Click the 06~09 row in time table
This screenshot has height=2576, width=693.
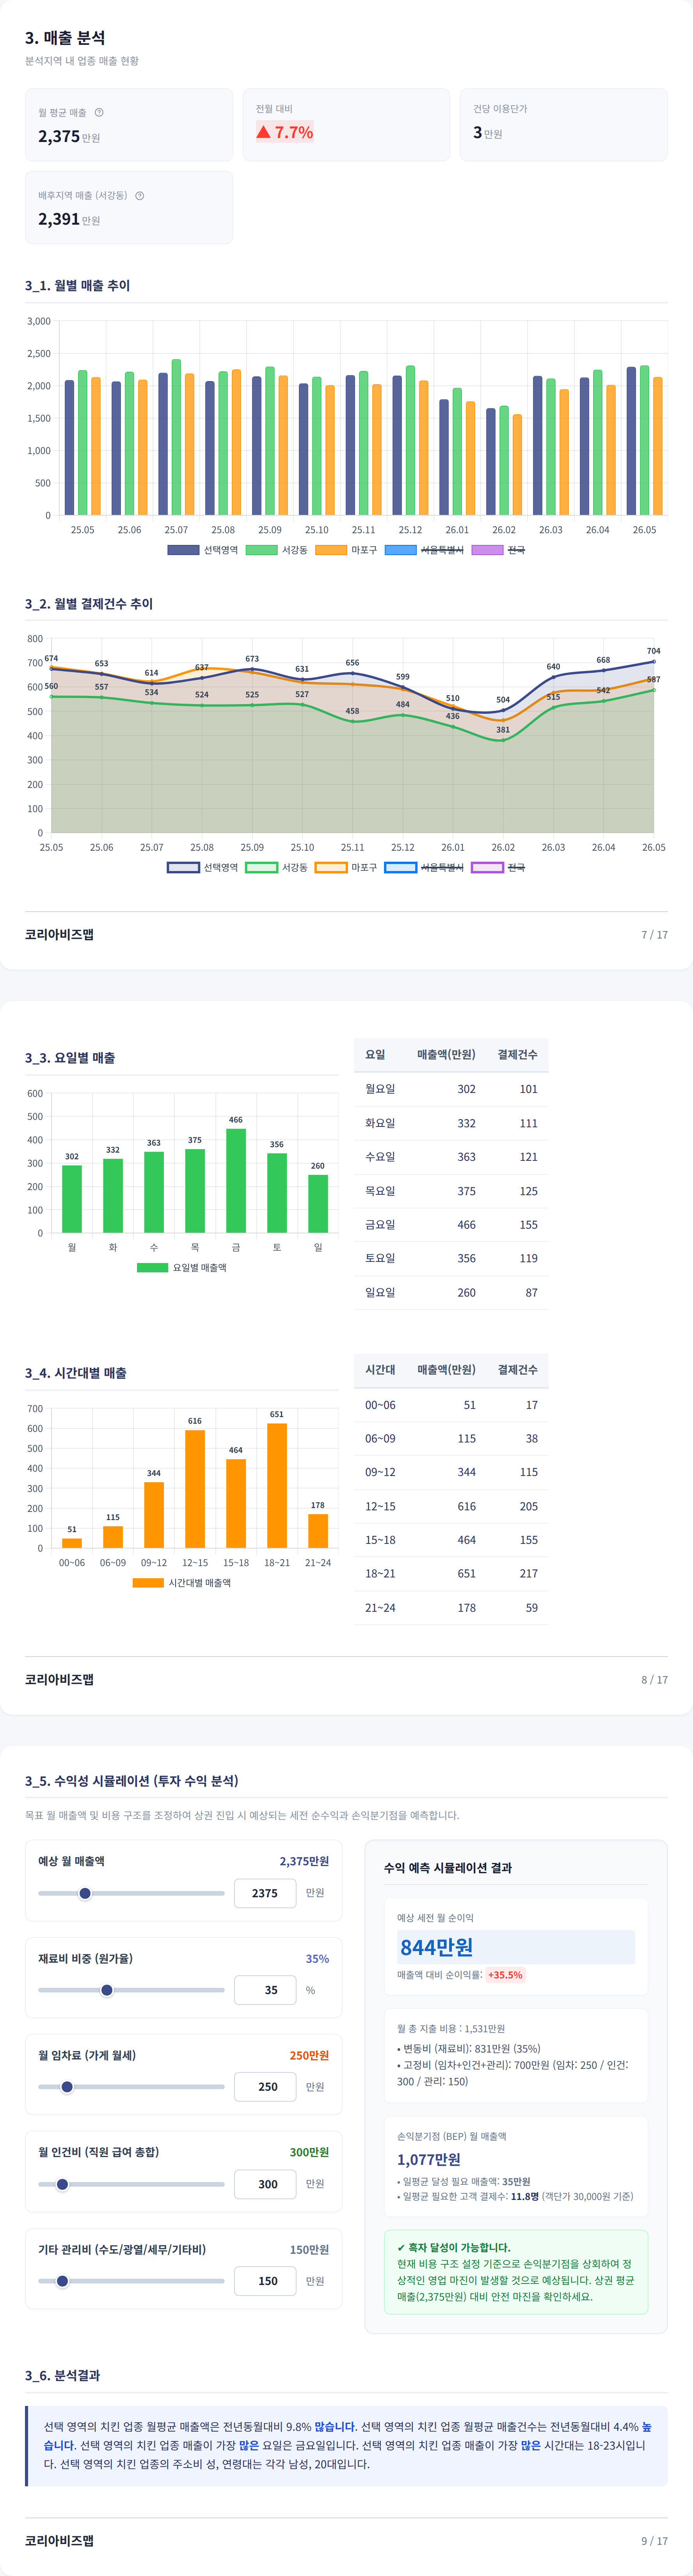pos(451,1438)
